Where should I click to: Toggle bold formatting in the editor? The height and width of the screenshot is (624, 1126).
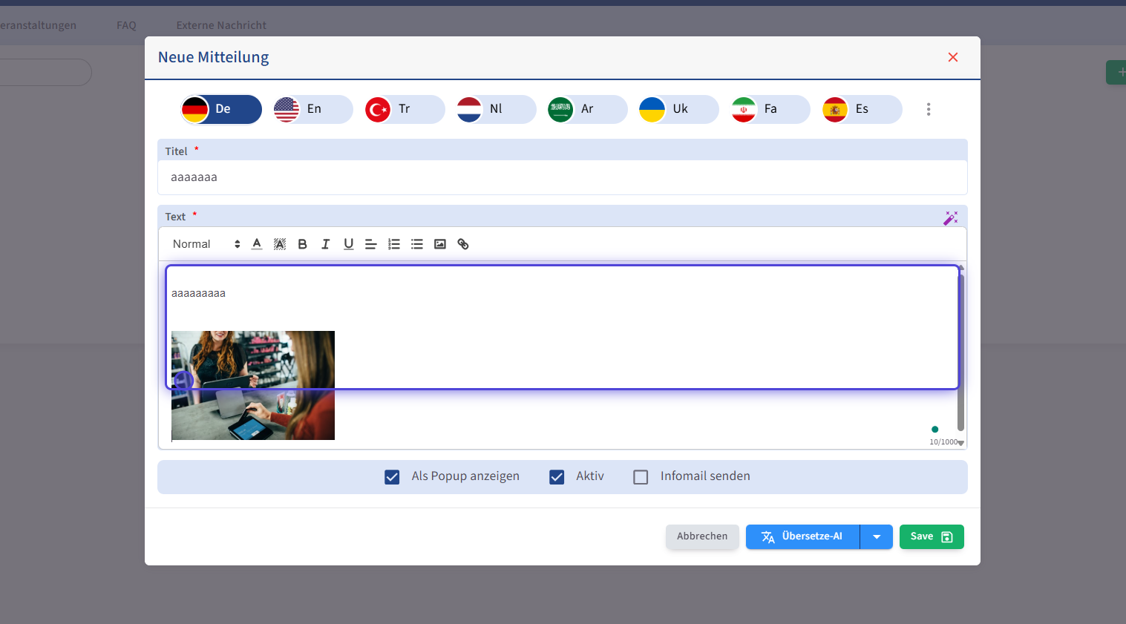tap(302, 244)
